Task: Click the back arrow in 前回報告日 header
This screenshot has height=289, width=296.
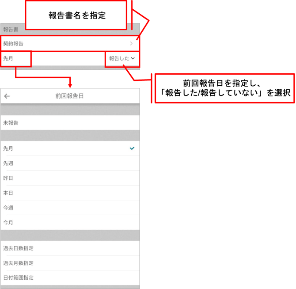Action: click(7, 96)
